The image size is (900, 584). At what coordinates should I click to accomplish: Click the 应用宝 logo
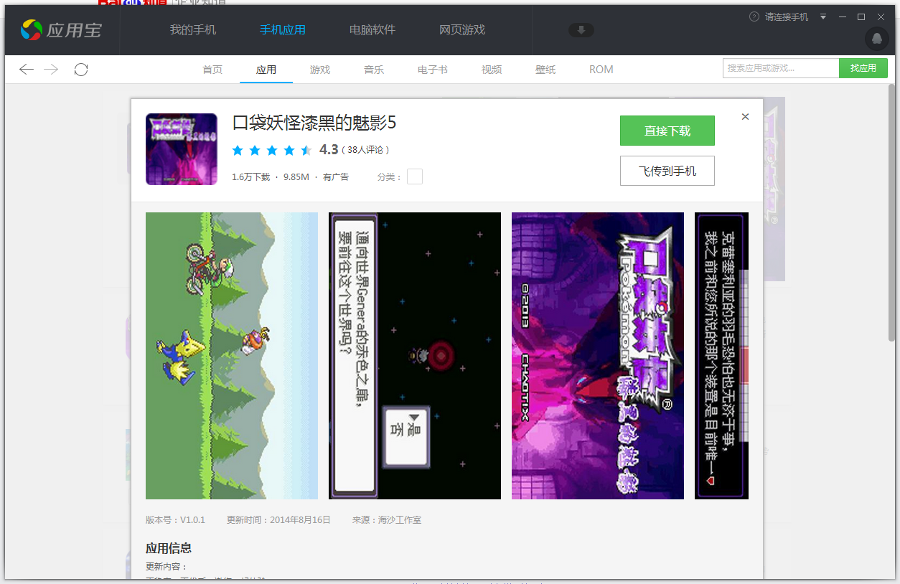tap(61, 30)
